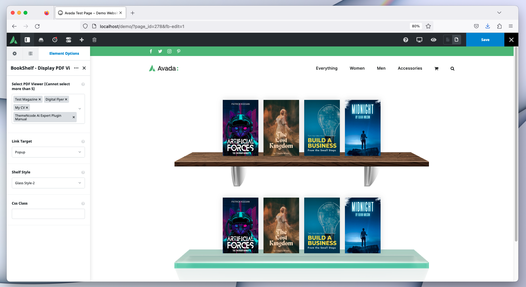This screenshot has width=526, height=287.
Task: Reset the 80% zoom level indicator
Action: click(x=416, y=26)
